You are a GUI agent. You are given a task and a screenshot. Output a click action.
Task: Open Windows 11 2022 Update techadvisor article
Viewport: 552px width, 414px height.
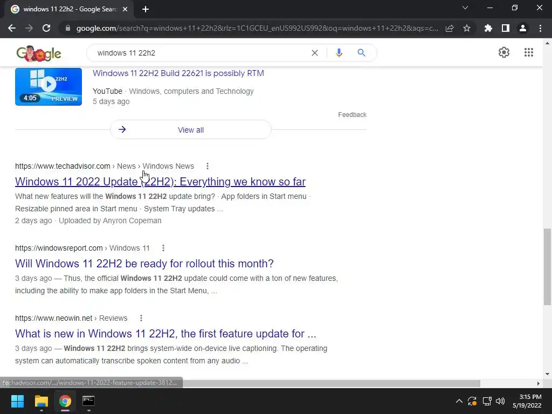coord(160,182)
